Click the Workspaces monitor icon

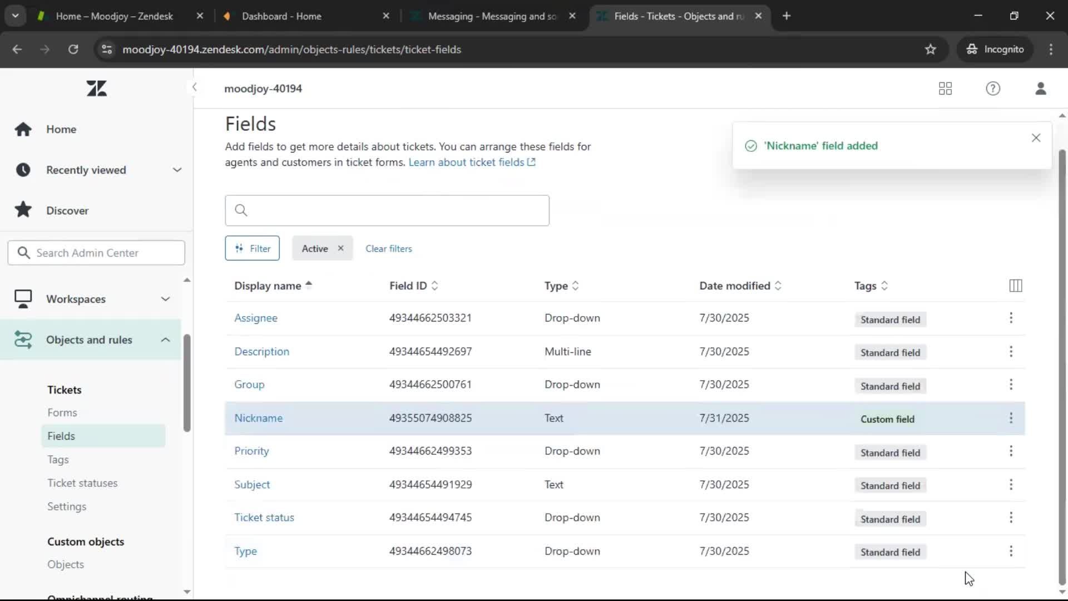23,299
